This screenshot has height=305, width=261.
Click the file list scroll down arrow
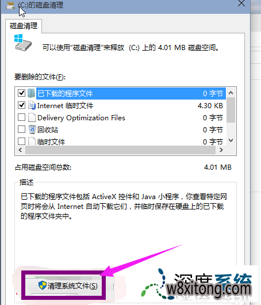point(231,140)
